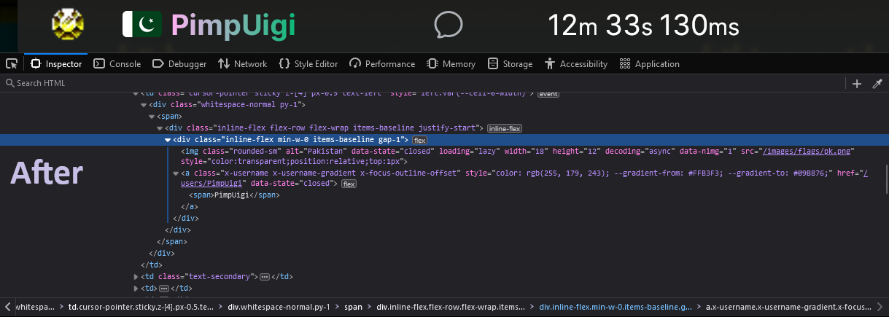Select div.whitespace-normal.py-1 breadcrumb
This screenshot has height=317, width=889.
click(279, 308)
